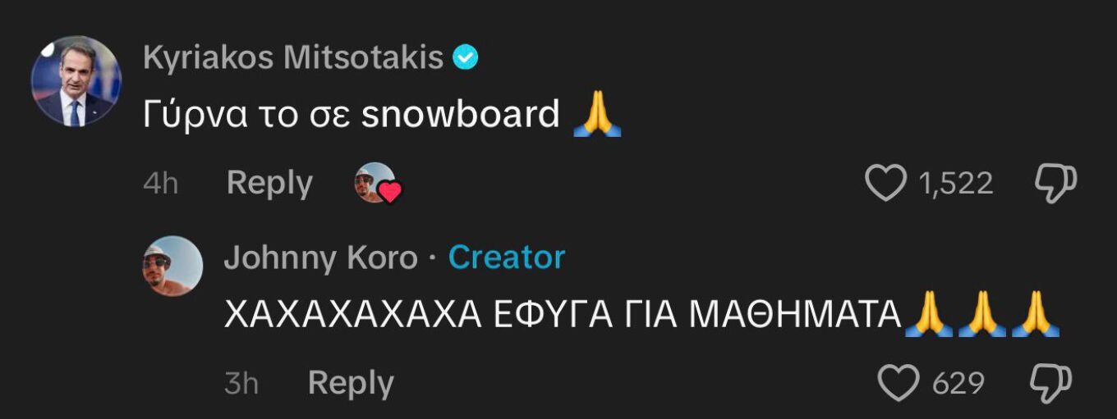Dislike Johnny Koro's reply comment
This screenshot has height=419, width=1117.
[x=1051, y=382]
